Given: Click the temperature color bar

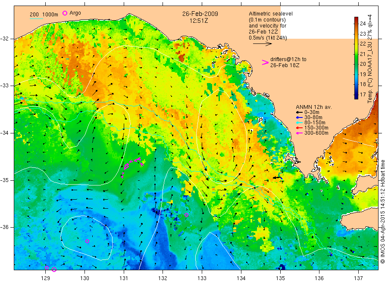Looking at the screenshot, I should point(356,58).
